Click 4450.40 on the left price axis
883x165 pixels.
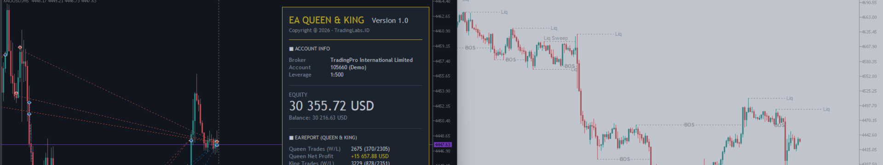442,121
